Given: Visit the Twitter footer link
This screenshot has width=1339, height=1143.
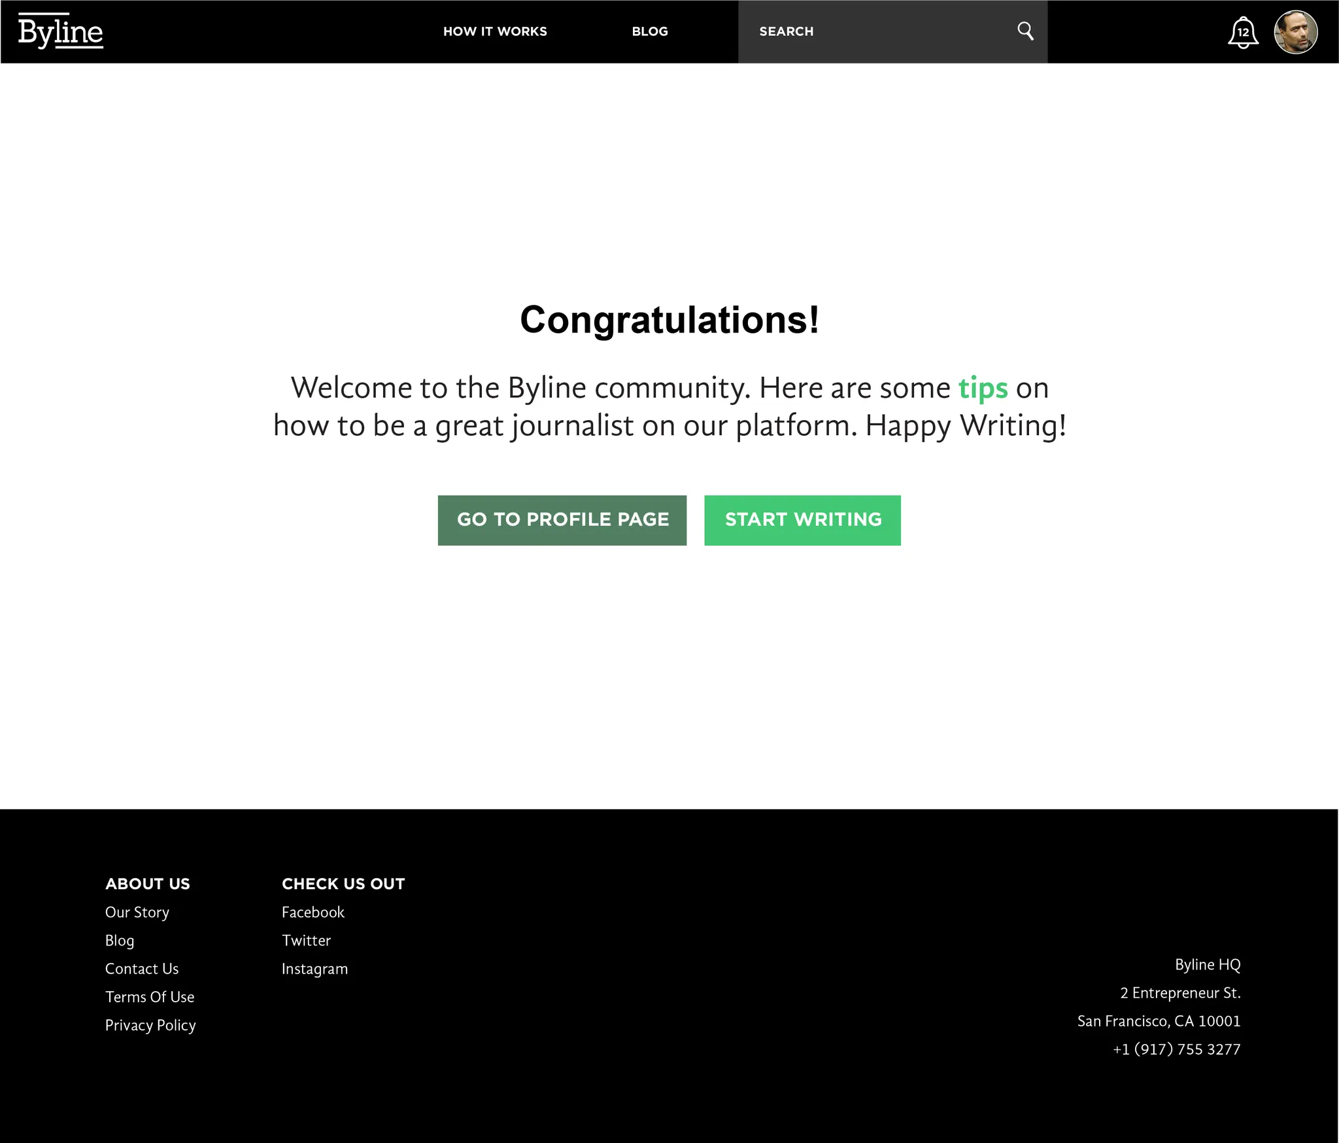Looking at the screenshot, I should [x=306, y=940].
